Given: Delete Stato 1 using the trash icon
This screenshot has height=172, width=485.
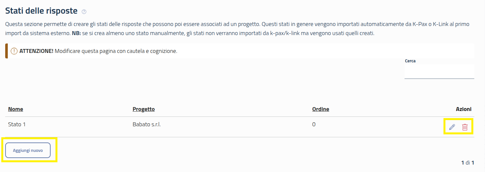Looking at the screenshot, I should pyautogui.click(x=465, y=127).
